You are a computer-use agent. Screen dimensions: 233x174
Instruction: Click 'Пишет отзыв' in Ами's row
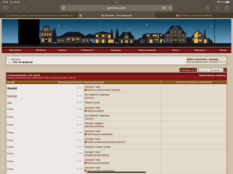coord(92,103)
